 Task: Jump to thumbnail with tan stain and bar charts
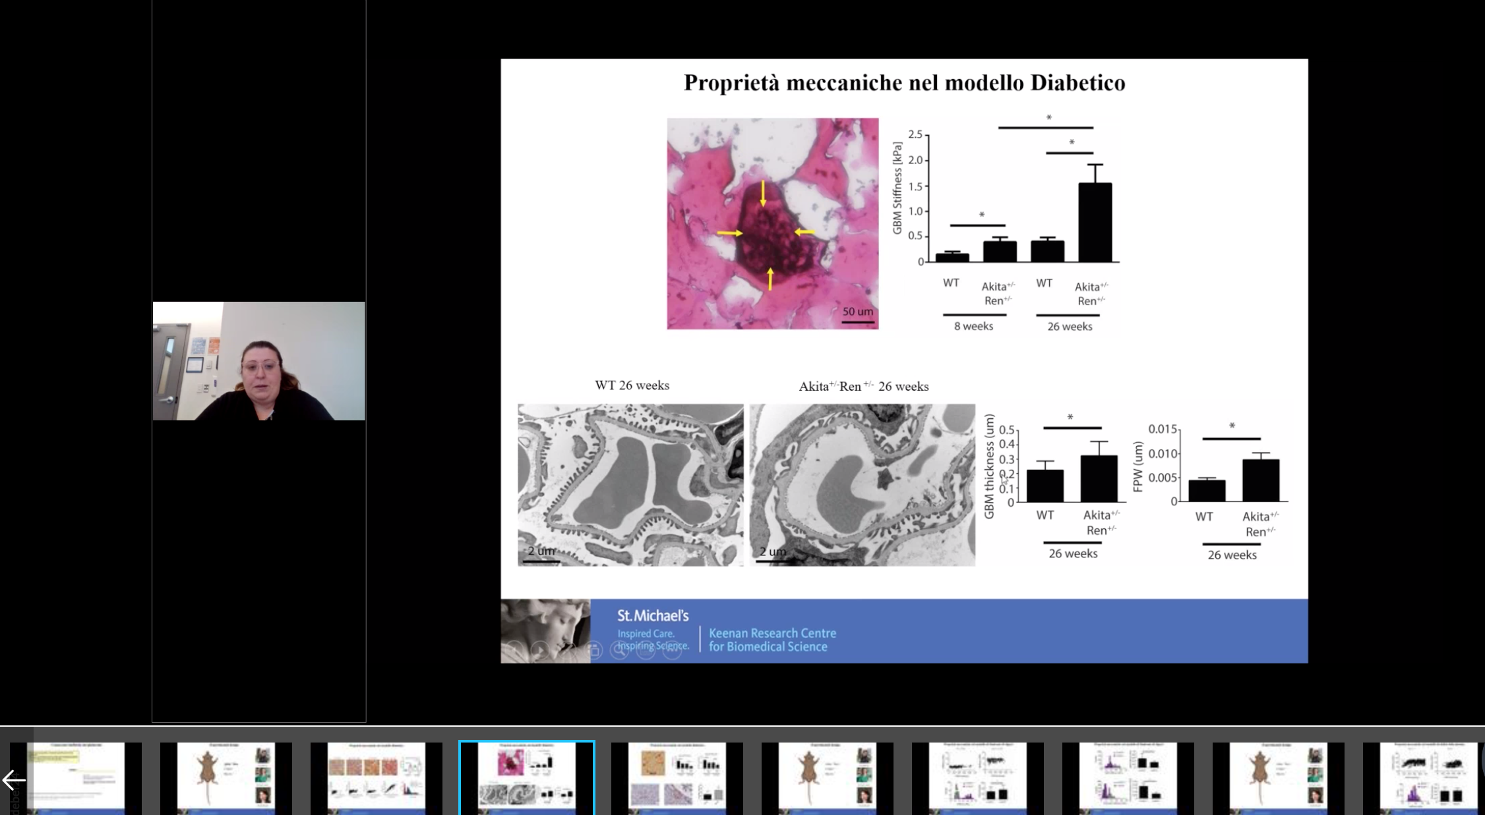pyautogui.click(x=677, y=777)
